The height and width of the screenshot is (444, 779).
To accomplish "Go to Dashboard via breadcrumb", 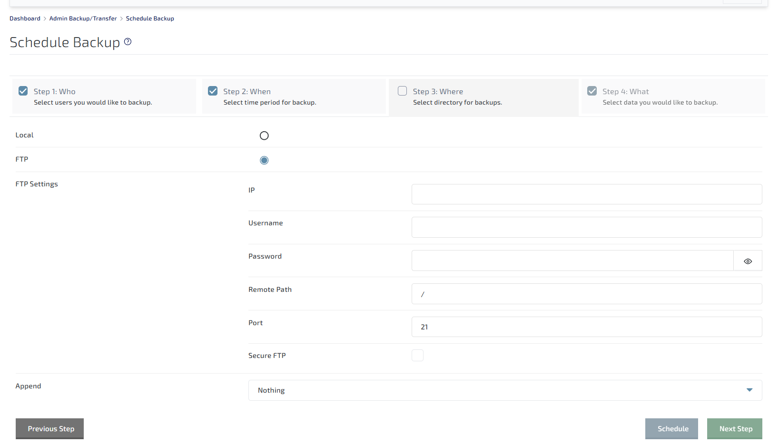I will 25,19.
